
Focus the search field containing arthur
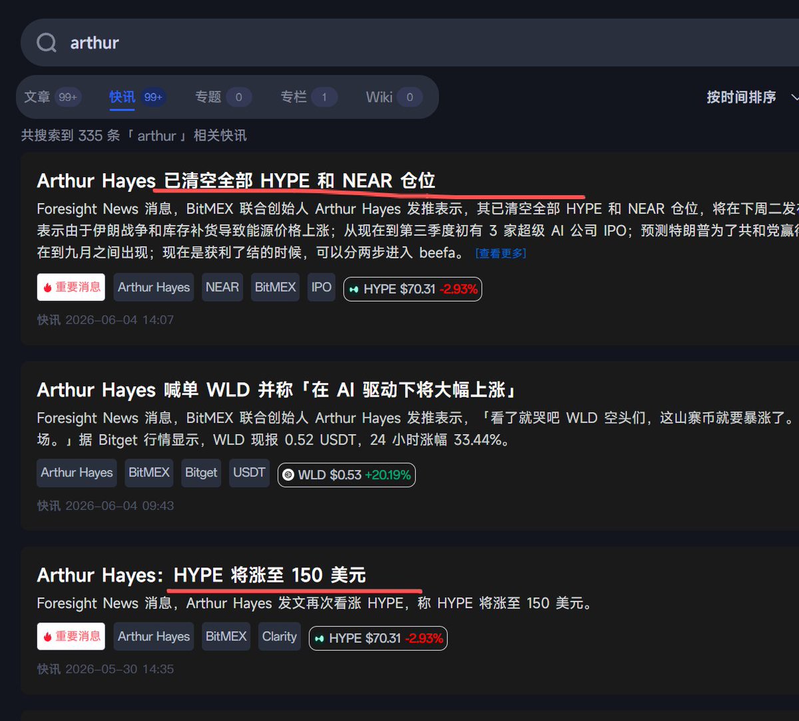pyautogui.click(x=410, y=43)
